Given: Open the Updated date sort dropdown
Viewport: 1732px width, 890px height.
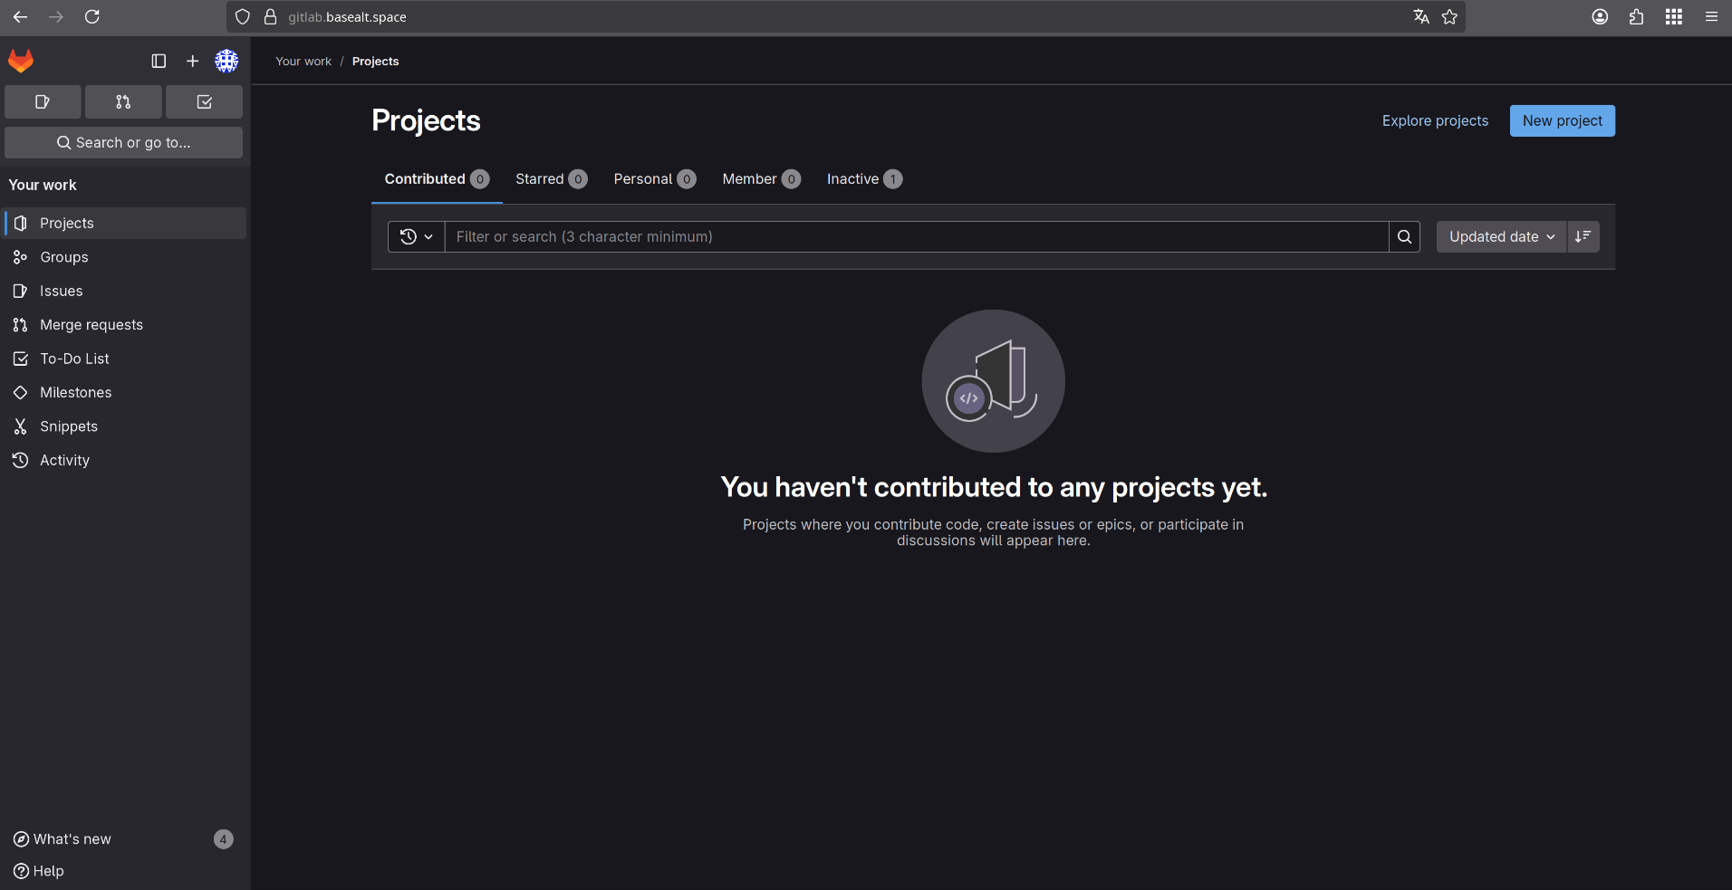Looking at the screenshot, I should tap(1501, 236).
